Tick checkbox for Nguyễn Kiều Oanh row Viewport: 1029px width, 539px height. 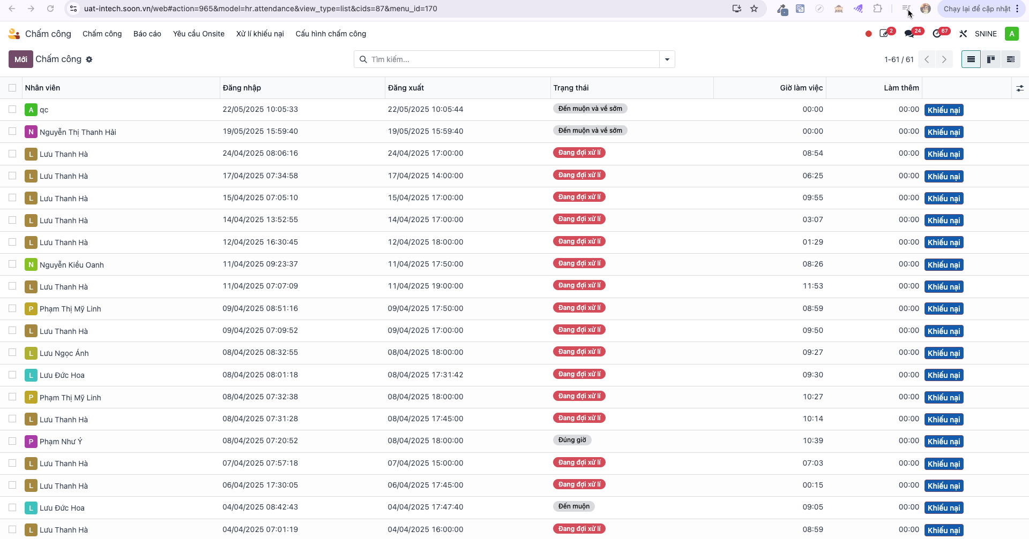[12, 264]
